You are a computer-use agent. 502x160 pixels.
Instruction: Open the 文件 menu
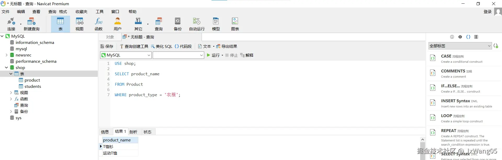click(5, 12)
